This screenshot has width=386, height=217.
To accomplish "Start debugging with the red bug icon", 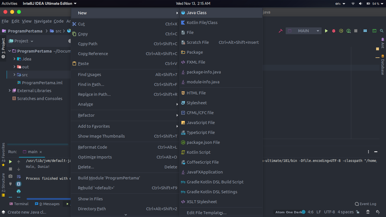I will point(334,31).
